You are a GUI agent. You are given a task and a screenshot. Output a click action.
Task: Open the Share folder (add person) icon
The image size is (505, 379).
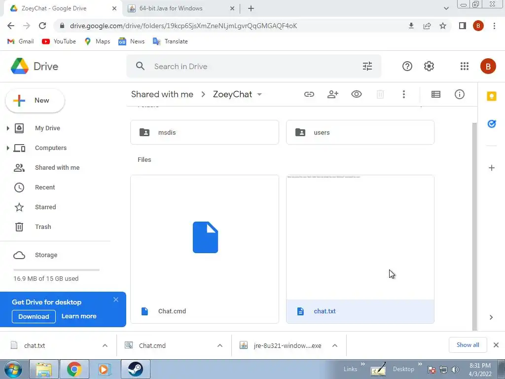tap(333, 94)
